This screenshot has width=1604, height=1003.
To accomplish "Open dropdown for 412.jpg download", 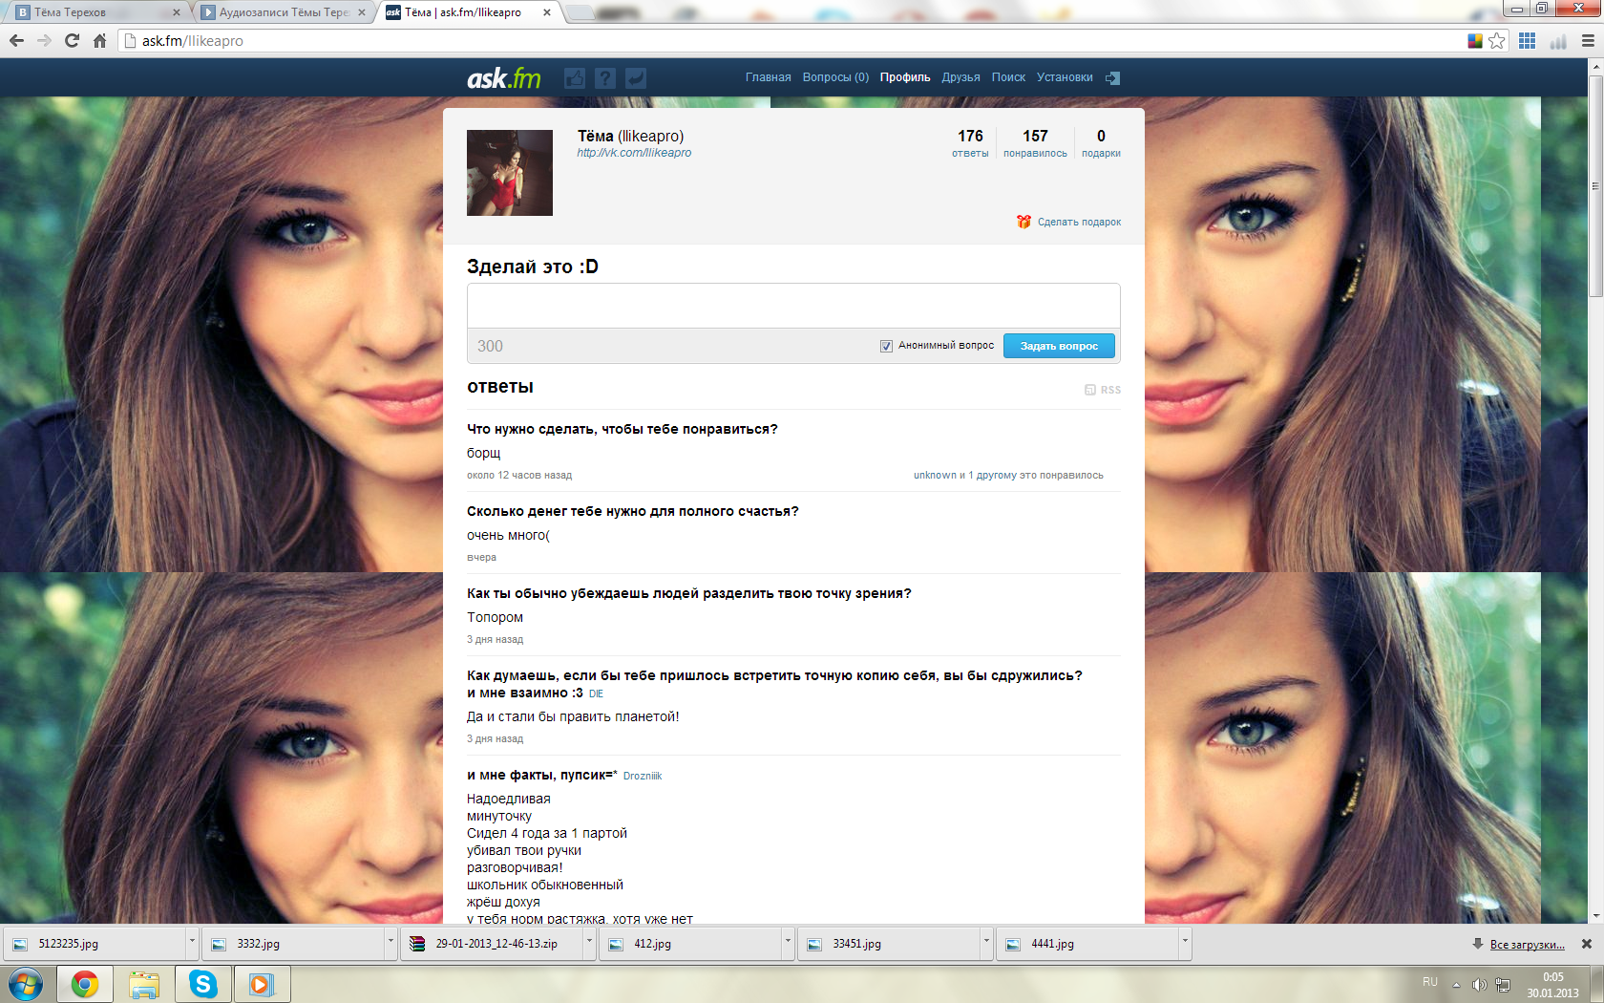I will 788,944.
